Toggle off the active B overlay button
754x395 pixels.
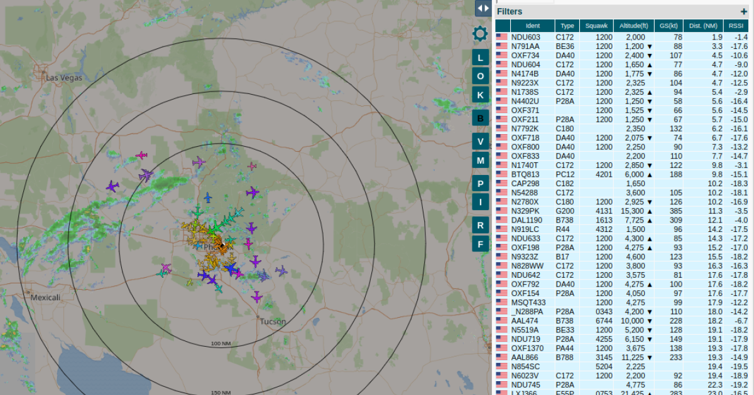pyautogui.click(x=480, y=117)
